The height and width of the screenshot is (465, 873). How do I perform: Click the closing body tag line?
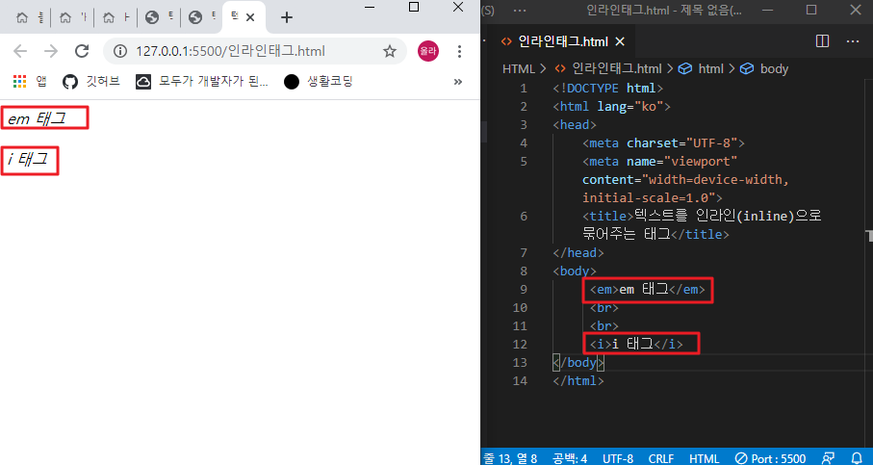tap(578, 363)
